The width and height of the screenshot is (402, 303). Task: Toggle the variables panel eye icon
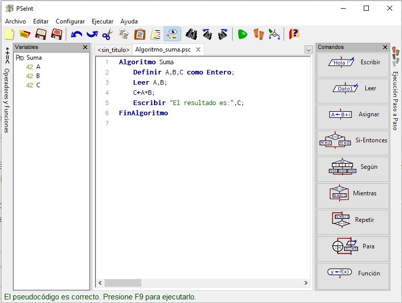coord(171,34)
